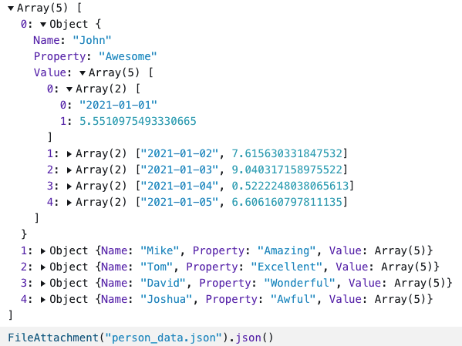Click the "2021-01-02" date string
The height and width of the screenshot is (346, 462).
point(180,153)
